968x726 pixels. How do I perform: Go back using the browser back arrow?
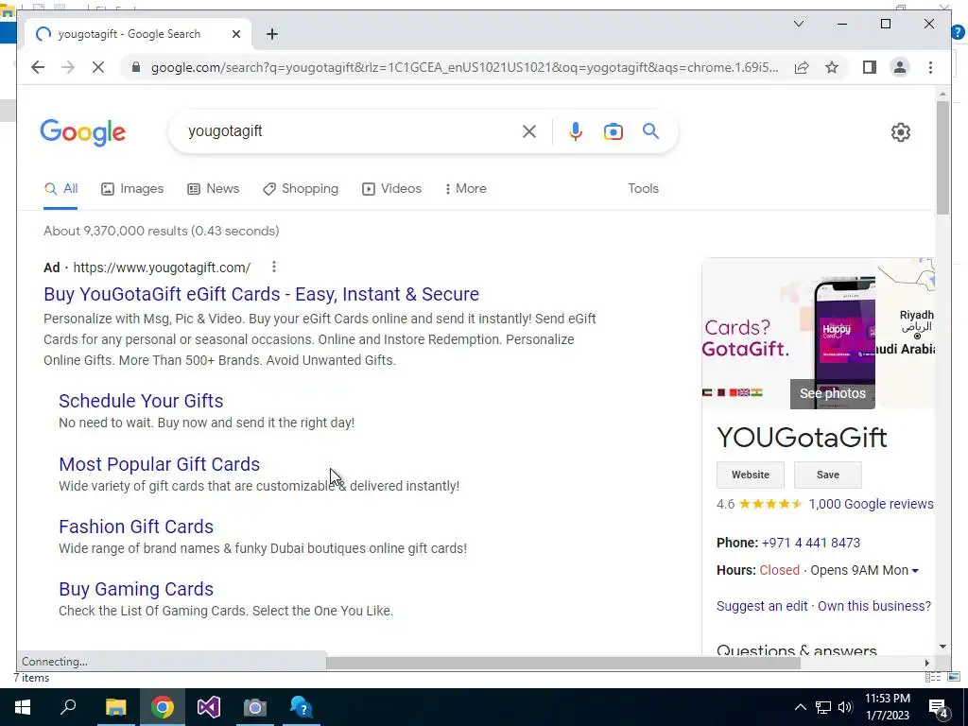[x=38, y=67]
